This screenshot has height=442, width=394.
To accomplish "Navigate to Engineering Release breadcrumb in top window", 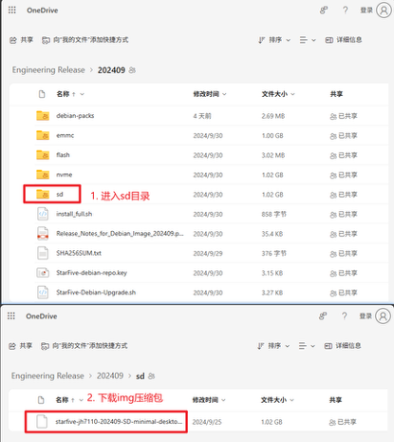I will pyautogui.click(x=48, y=70).
